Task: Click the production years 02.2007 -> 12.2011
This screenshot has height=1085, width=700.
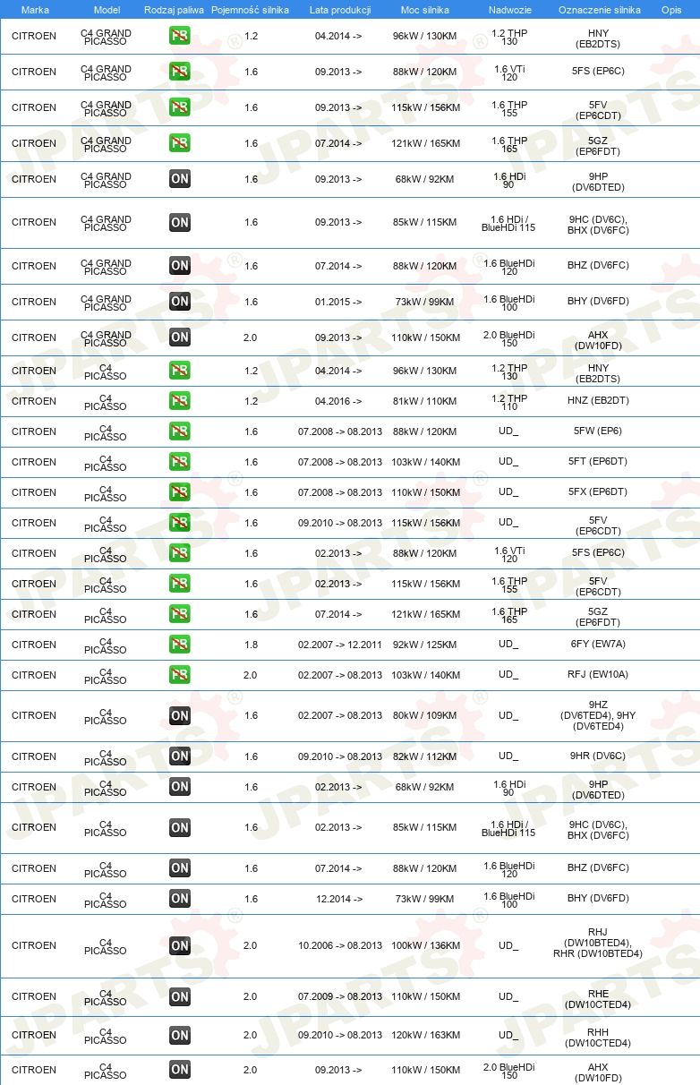Action: pyautogui.click(x=340, y=645)
